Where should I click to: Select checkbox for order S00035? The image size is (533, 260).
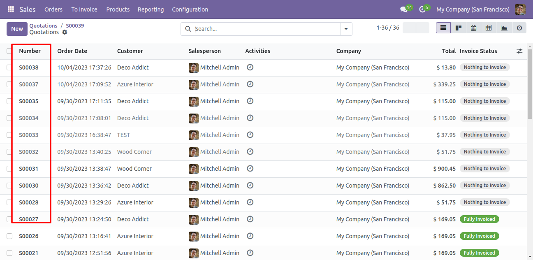point(9,101)
